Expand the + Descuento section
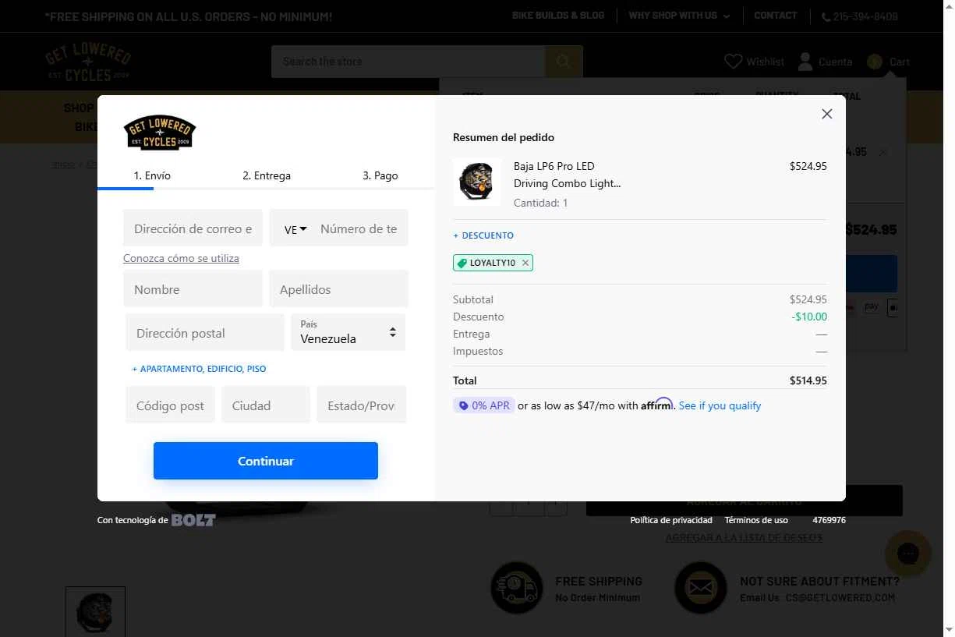 pyautogui.click(x=483, y=235)
